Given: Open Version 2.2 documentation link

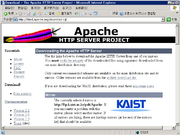Looking at the screenshot, I should (x=21, y=110).
